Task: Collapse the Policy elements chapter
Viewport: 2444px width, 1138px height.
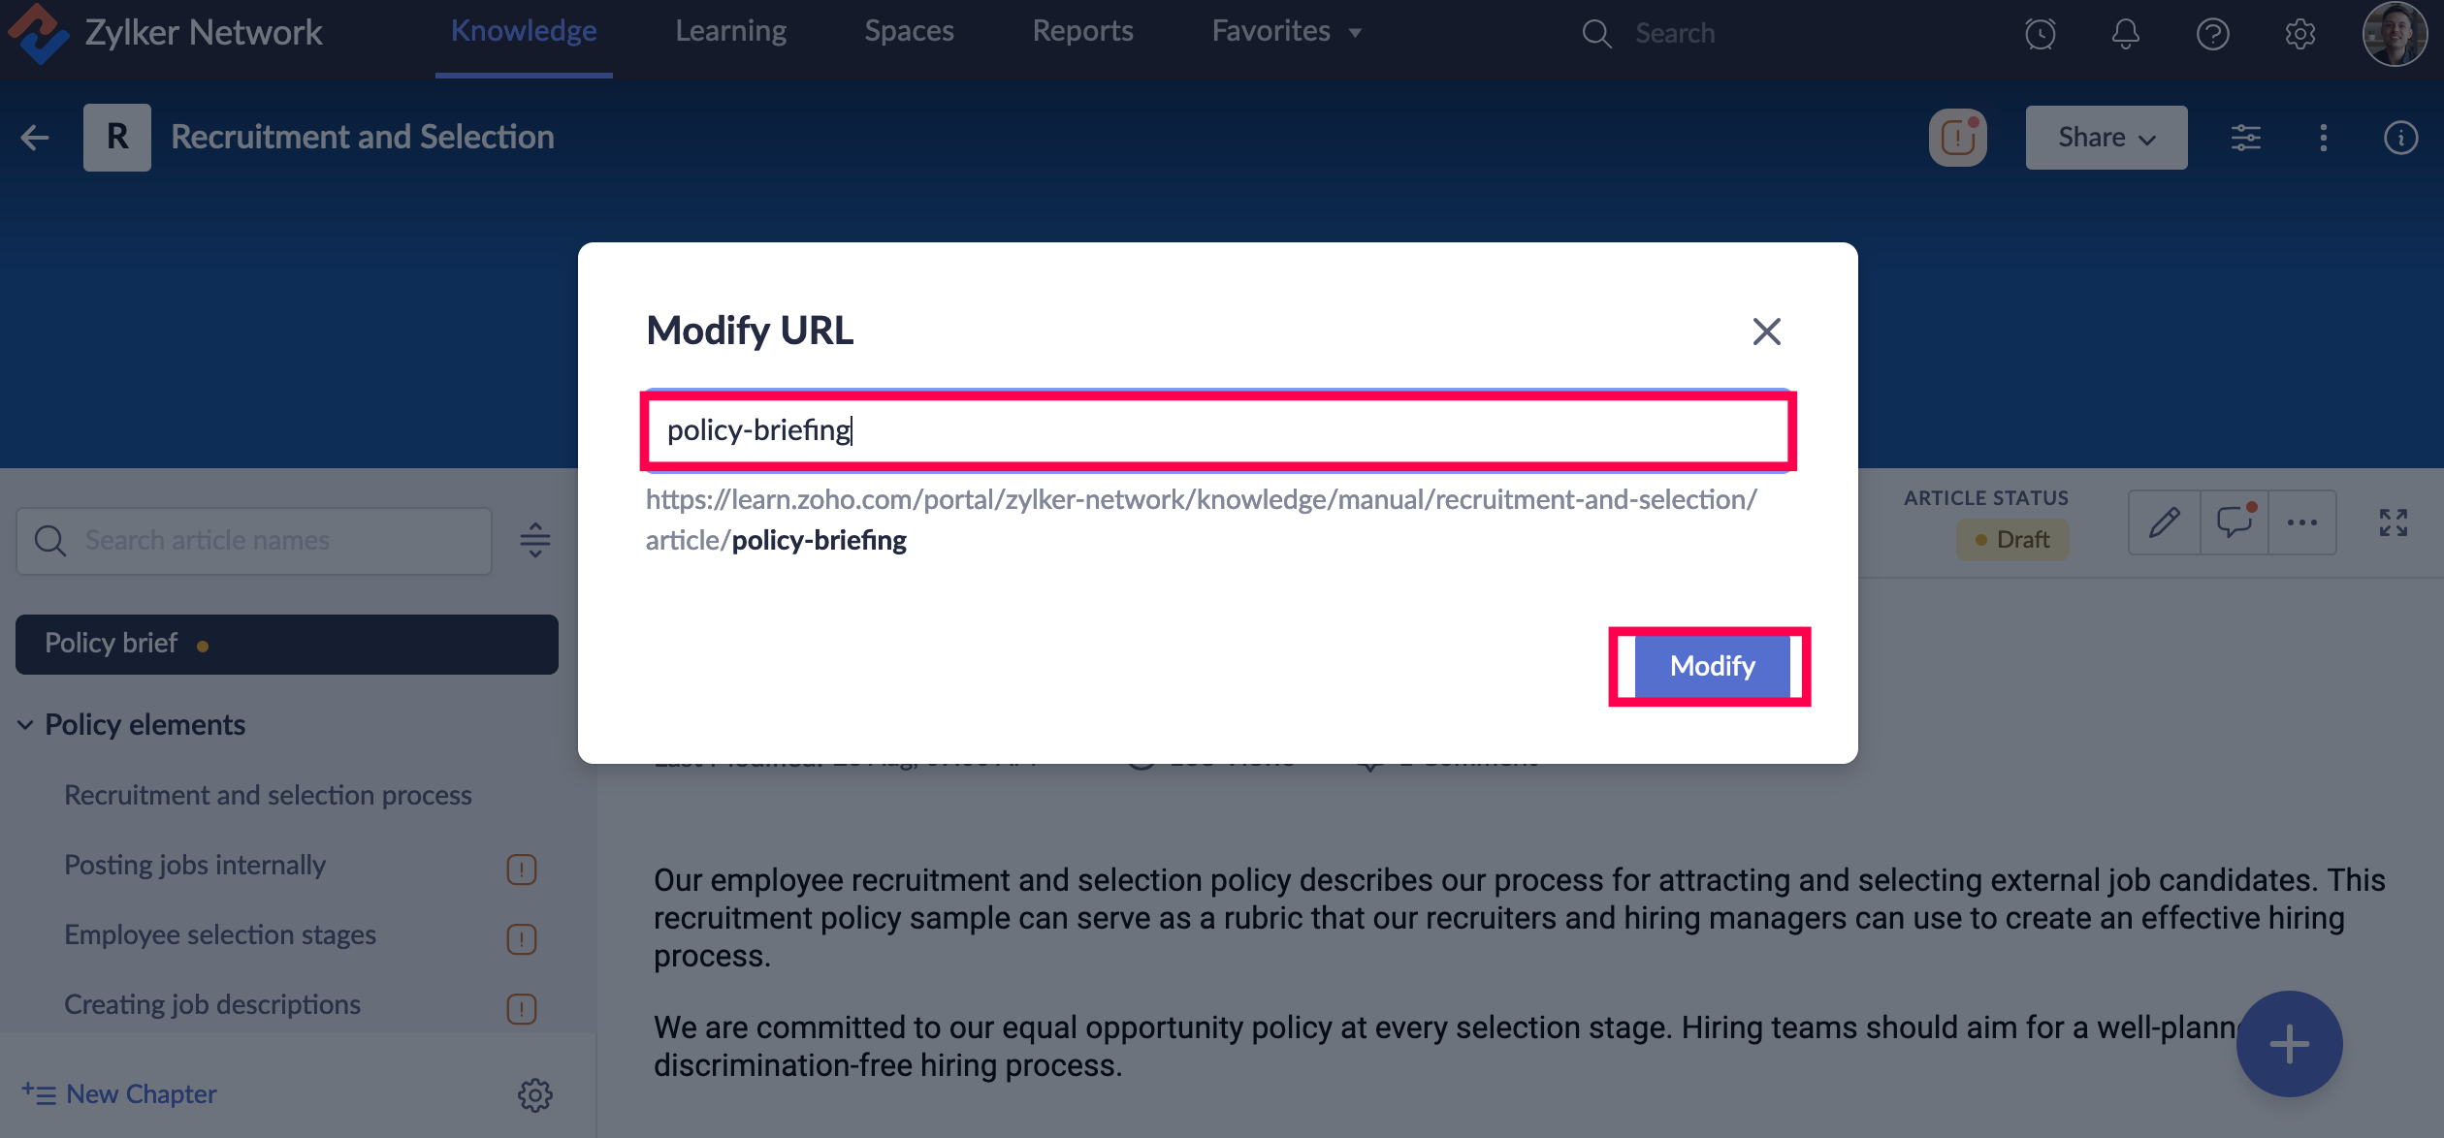Action: [x=25, y=725]
